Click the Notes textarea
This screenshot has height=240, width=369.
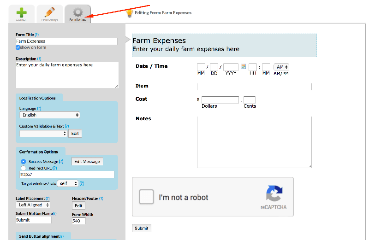tap(255, 142)
